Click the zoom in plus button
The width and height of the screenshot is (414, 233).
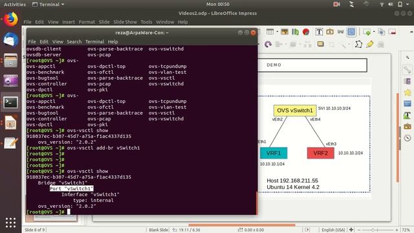(397, 230)
